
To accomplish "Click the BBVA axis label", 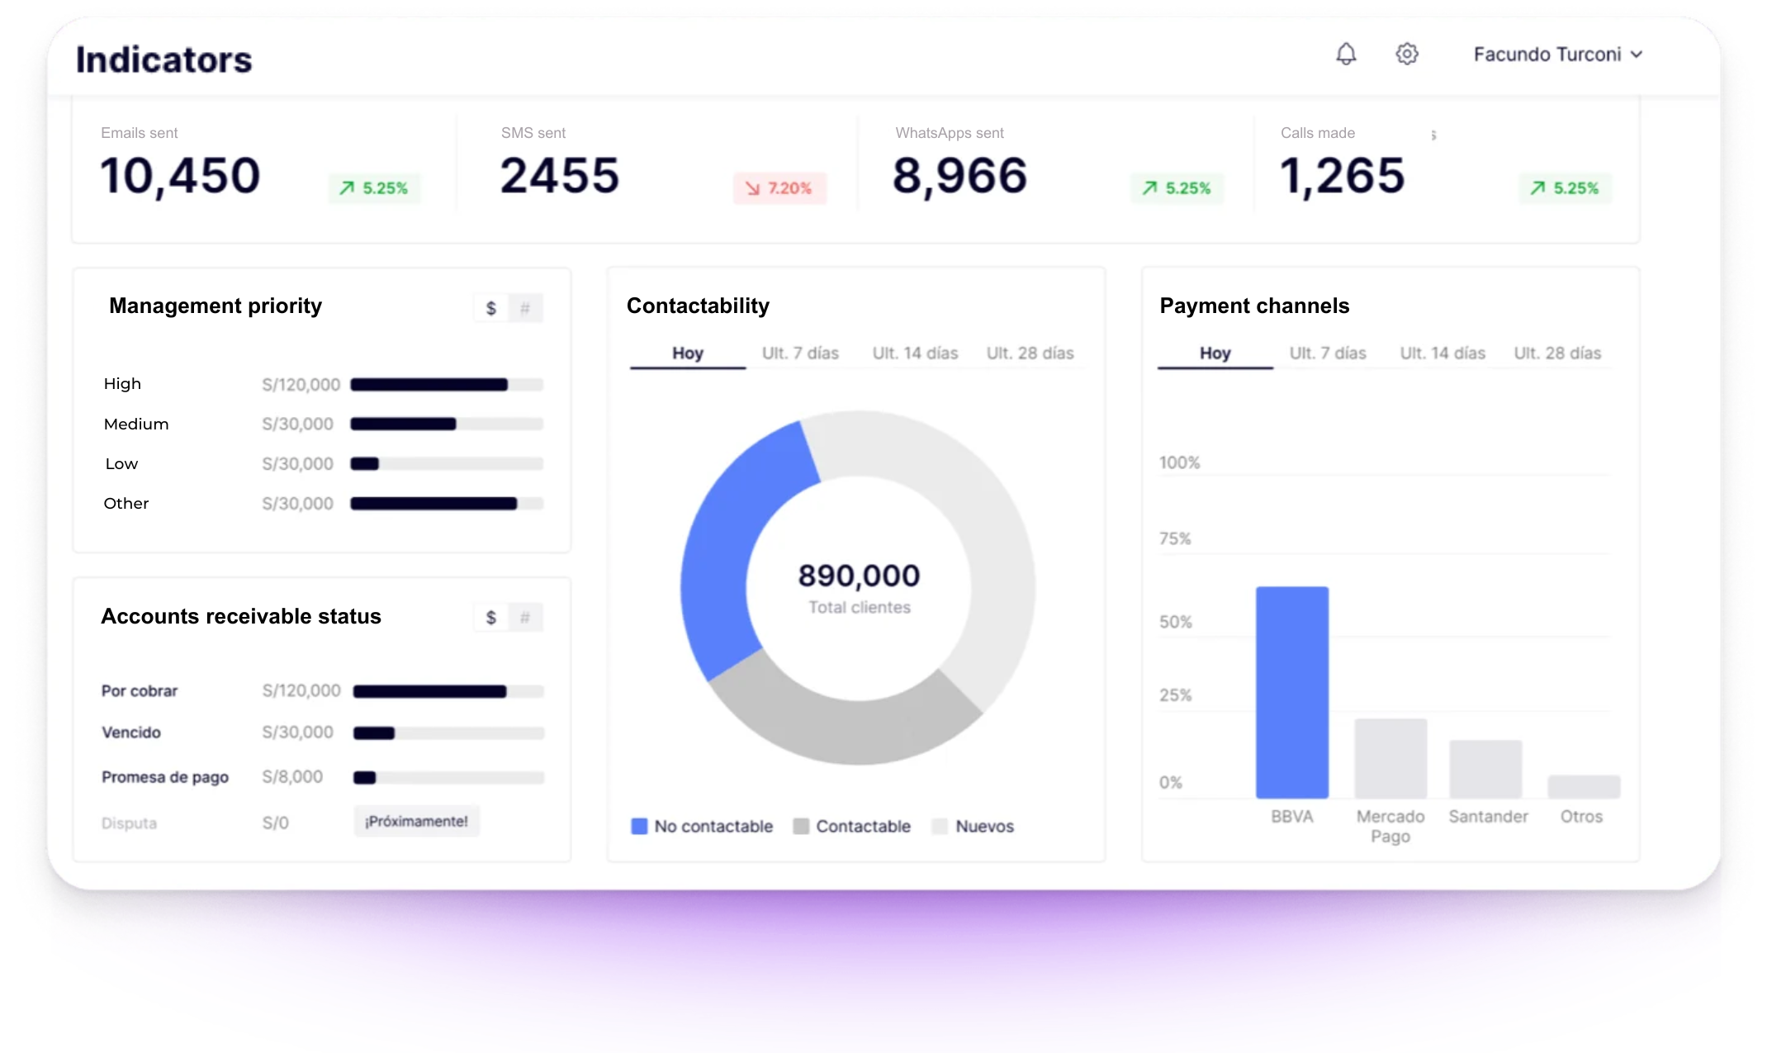I will (x=1292, y=817).
